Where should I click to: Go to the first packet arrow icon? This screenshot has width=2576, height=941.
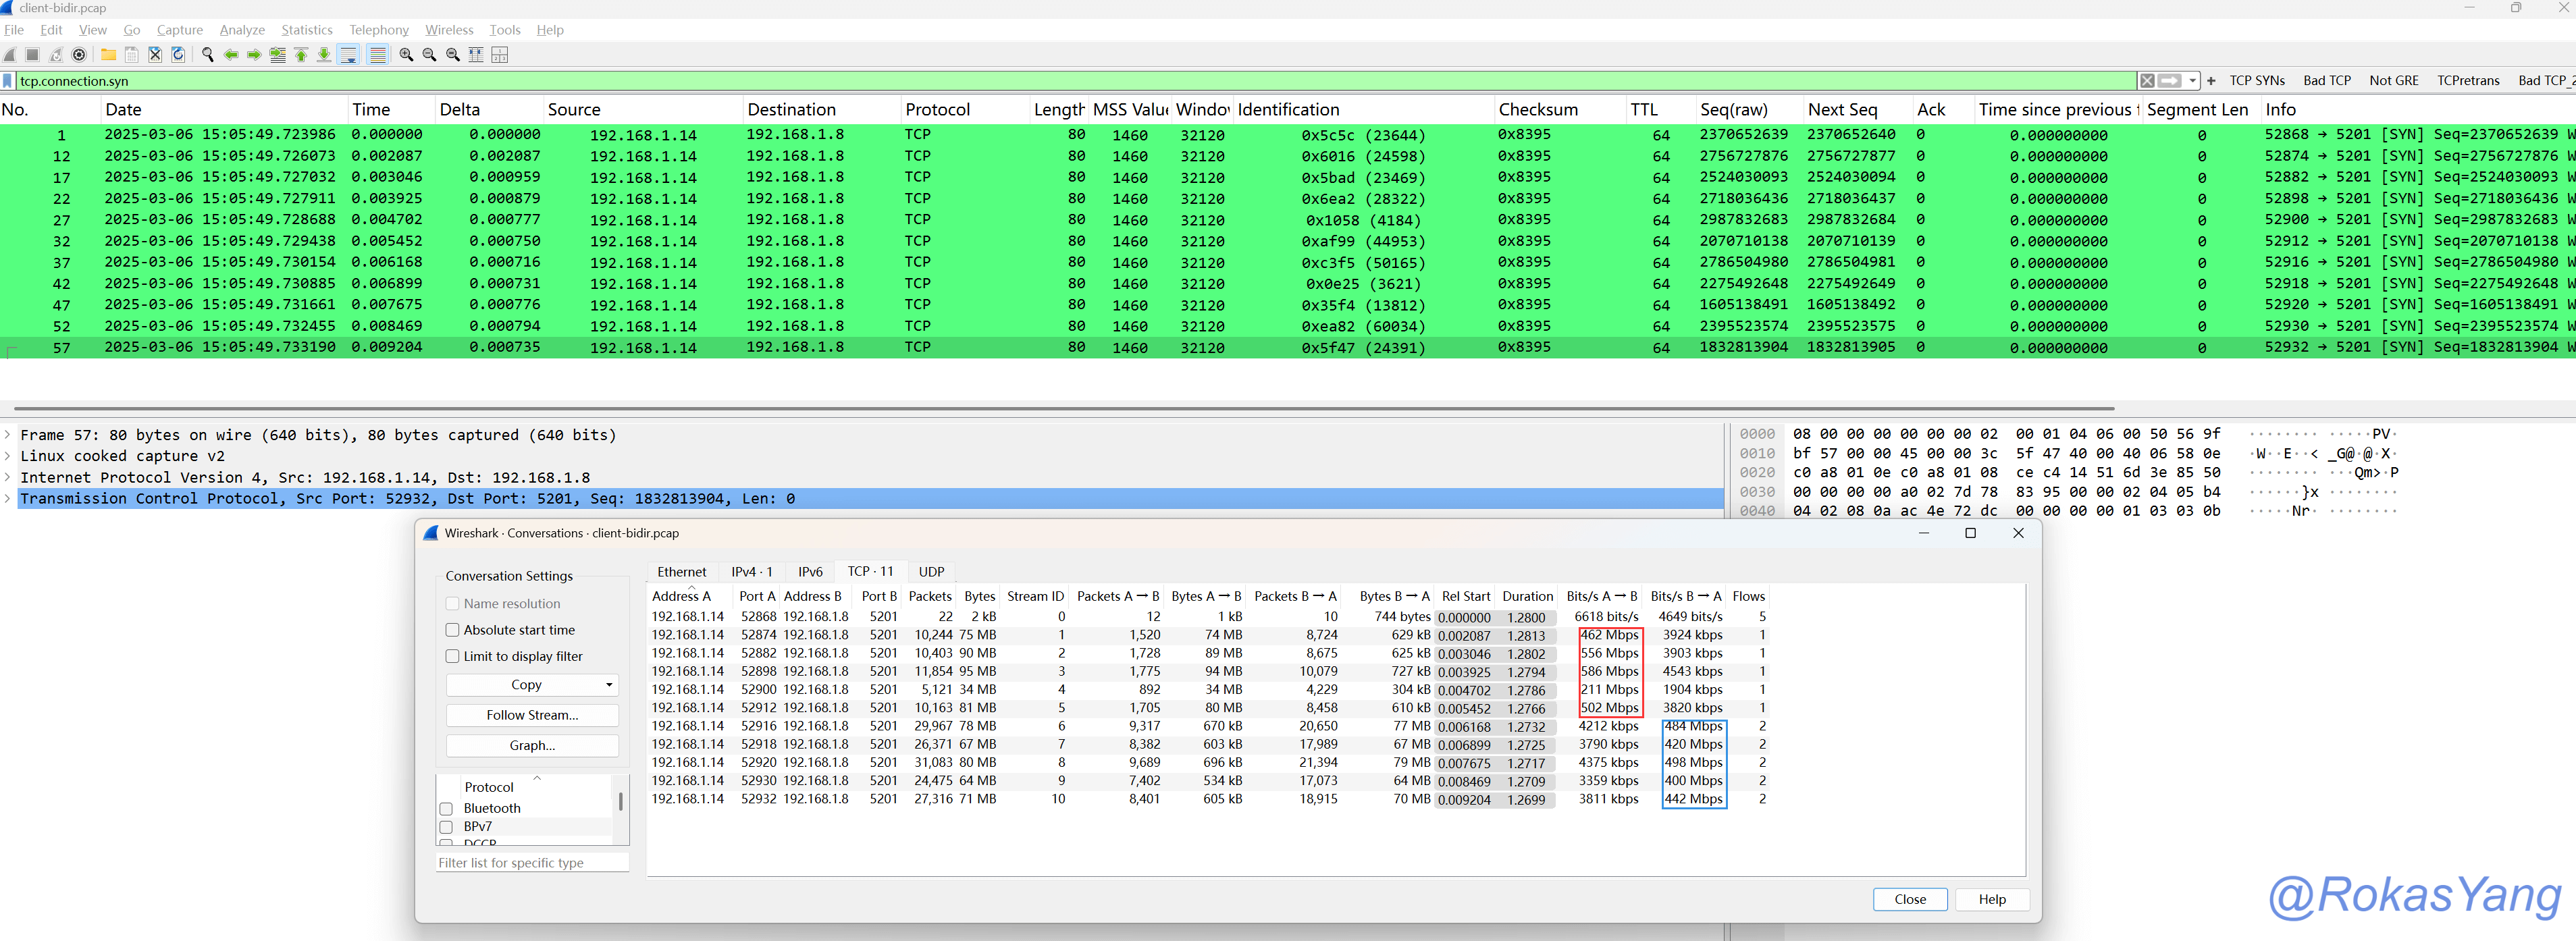[301, 55]
